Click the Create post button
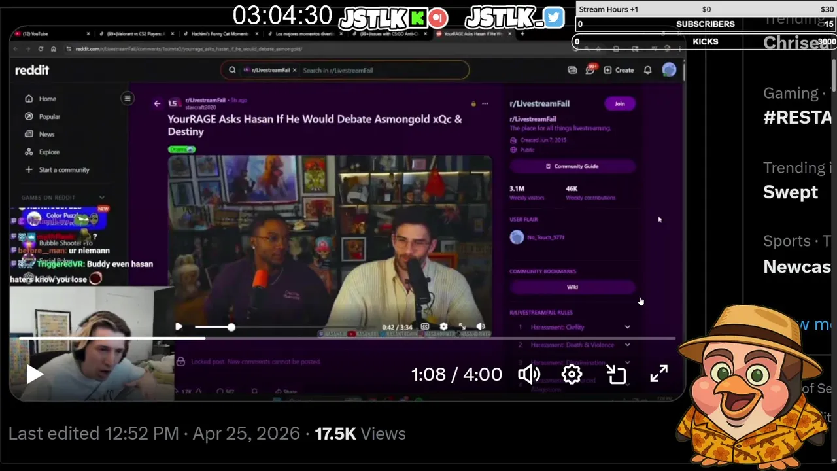Image resolution: width=837 pixels, height=471 pixels. pyautogui.click(x=619, y=70)
